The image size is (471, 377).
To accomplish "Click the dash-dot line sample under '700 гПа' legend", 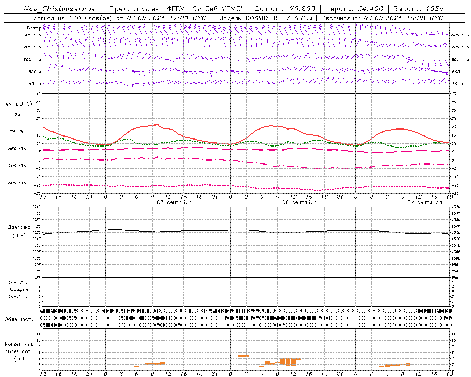I will pyautogui.click(x=16, y=170).
